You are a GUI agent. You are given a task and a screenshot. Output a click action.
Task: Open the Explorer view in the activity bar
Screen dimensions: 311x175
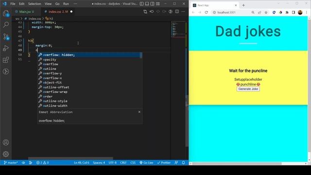6,14
